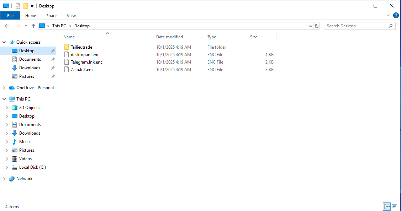401x211 pixels.
Task: Open the File menu
Action: [10, 16]
